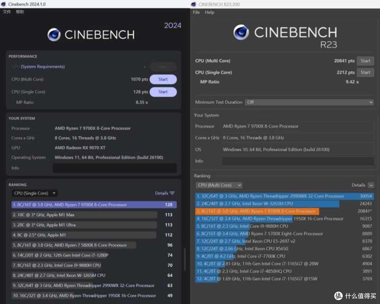Open the CPU (Single Core) ranking dropdown in Cinebench 2024
The image size is (380, 304).
click(34, 193)
